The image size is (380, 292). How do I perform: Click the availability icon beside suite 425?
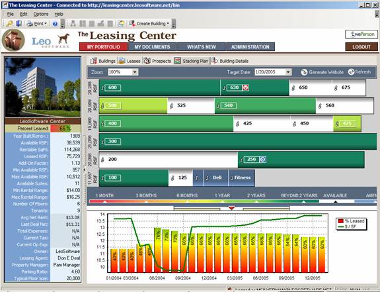click(237, 124)
